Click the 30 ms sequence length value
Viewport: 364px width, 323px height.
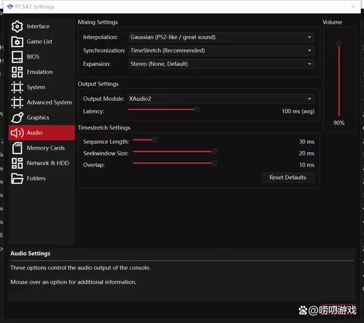click(x=307, y=142)
